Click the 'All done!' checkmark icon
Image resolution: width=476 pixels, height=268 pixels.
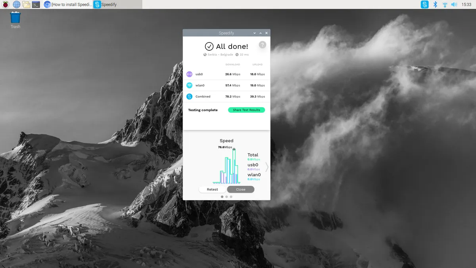click(x=209, y=46)
